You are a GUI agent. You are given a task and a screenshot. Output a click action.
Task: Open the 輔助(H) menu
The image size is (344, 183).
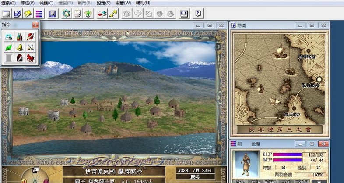(143, 3)
